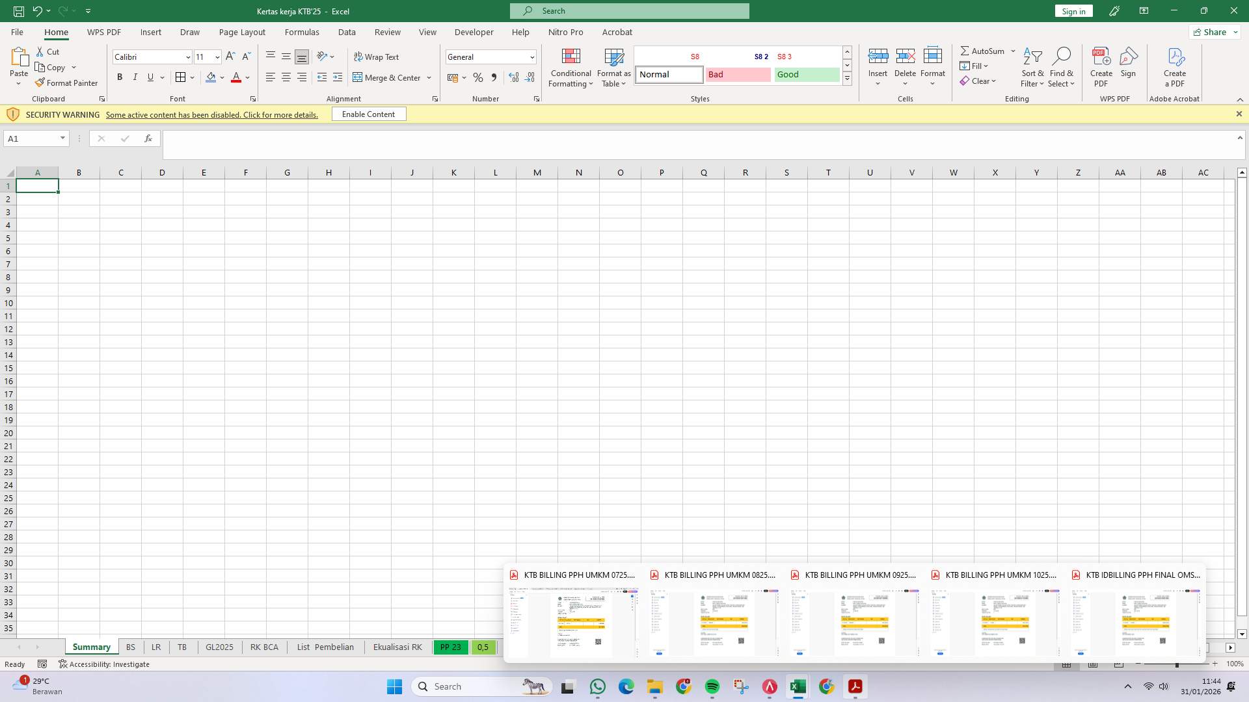Apply the yellow Fill Color swatch

(210, 77)
